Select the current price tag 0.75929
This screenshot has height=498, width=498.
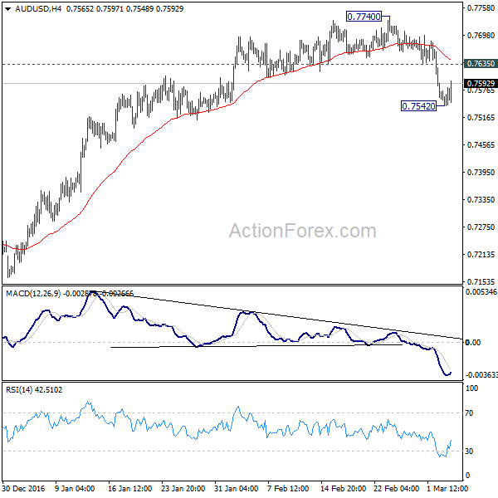pos(481,83)
